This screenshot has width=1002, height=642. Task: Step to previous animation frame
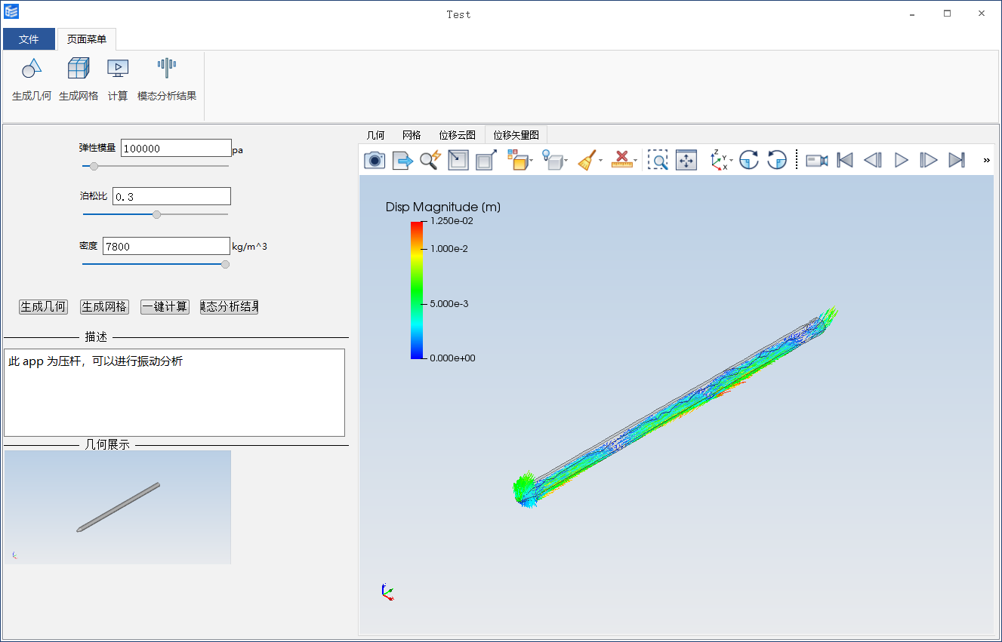tap(873, 160)
